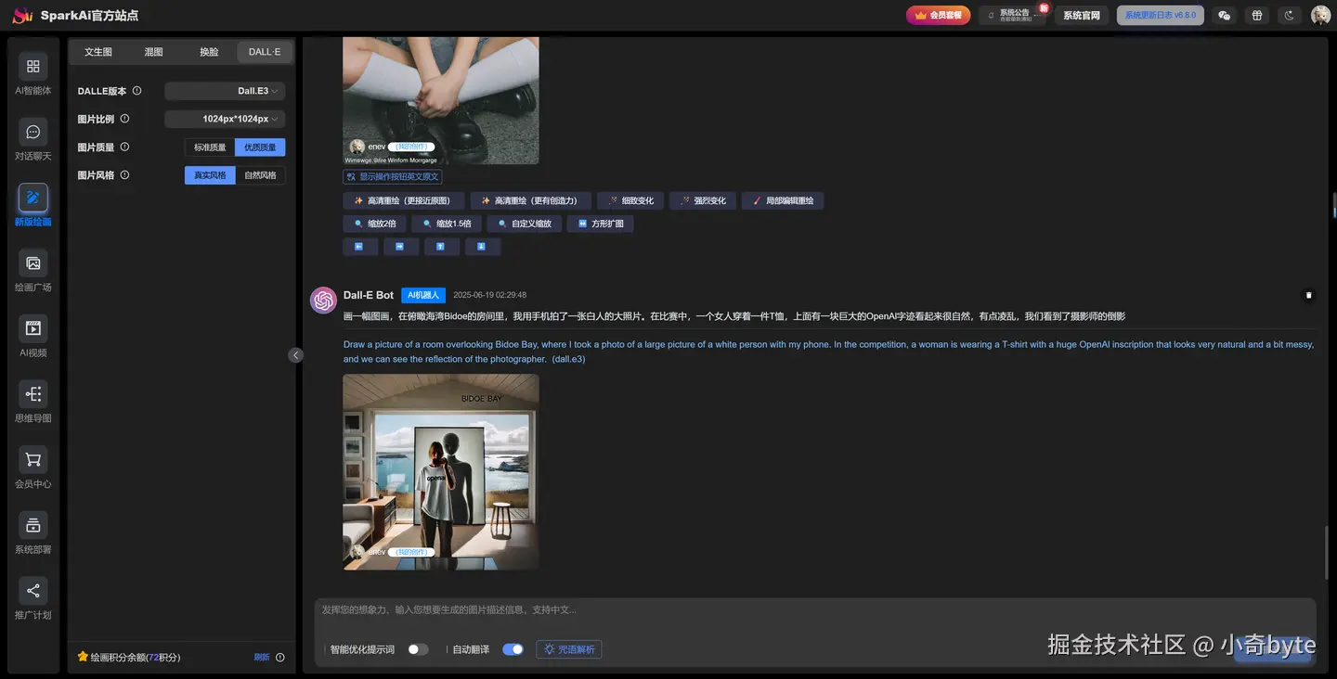
Task: Click the AI机器人 tag
Action: click(423, 295)
